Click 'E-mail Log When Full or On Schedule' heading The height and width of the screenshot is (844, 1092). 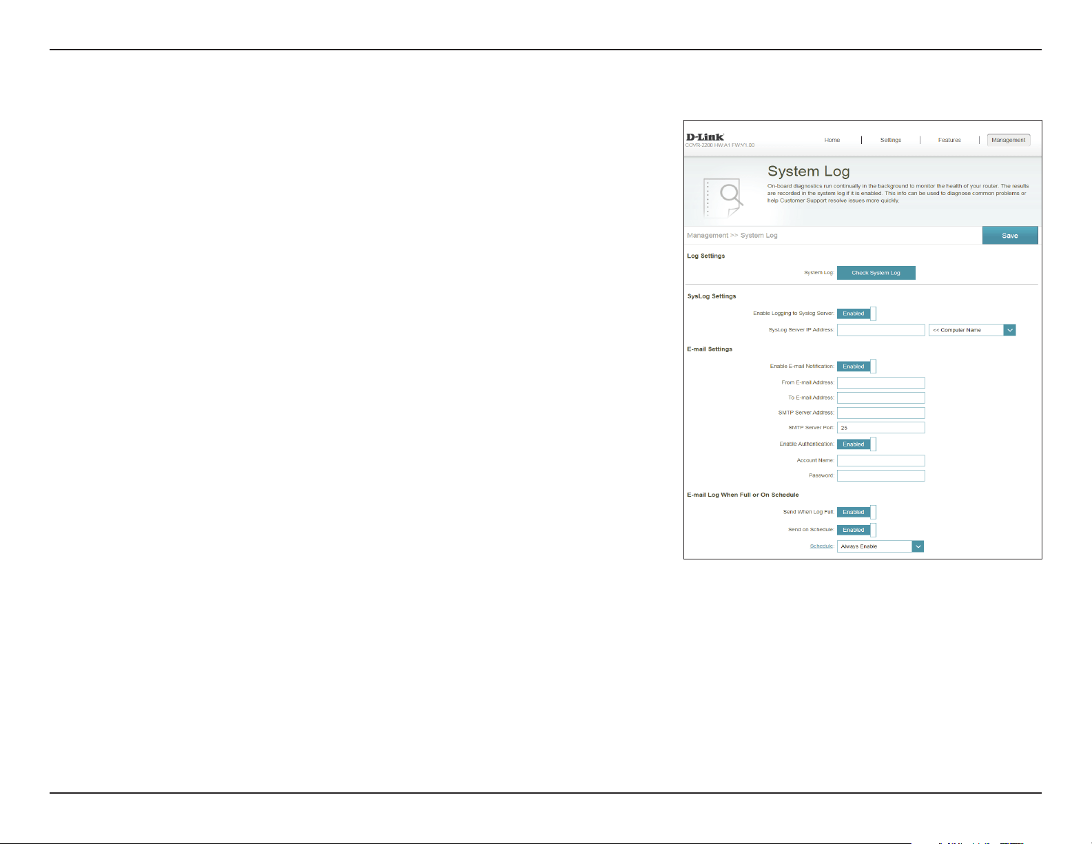click(x=743, y=495)
